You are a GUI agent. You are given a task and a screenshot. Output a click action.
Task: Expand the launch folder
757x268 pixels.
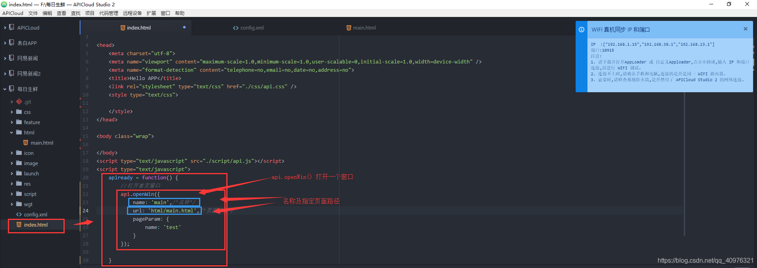click(x=12, y=173)
